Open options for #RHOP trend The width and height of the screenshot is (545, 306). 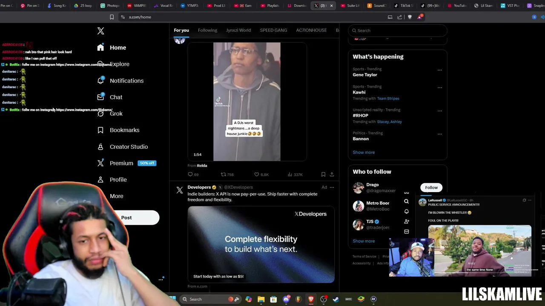click(439, 111)
